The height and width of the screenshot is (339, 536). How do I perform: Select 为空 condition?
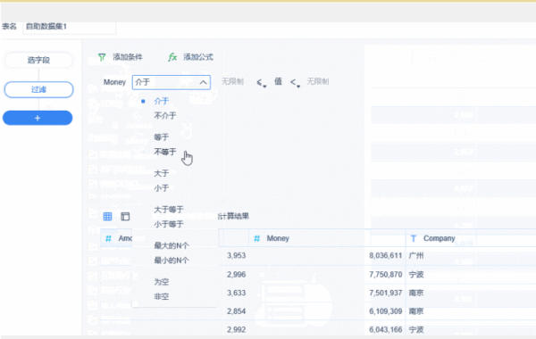tap(162, 282)
